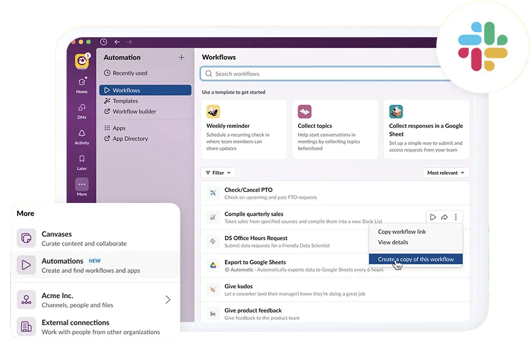Screen dimensions: 530x340
Task: Share Compile quarterly sales with arrow icon
Action: point(444,217)
